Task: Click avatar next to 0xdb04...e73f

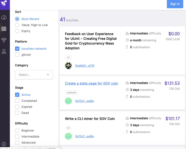Action: pyautogui.click(x=68, y=66)
